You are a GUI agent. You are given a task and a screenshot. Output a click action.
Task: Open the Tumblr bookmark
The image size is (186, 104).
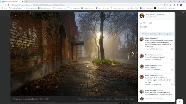point(4,8)
